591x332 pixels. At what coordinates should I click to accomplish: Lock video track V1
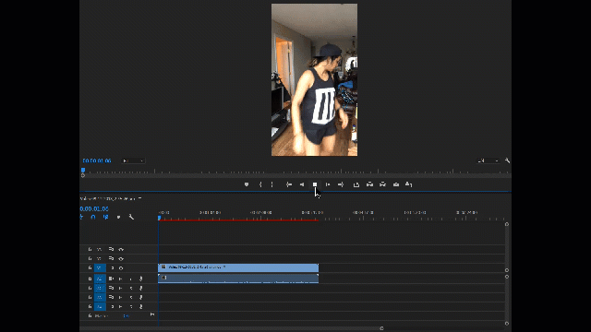[90, 268]
